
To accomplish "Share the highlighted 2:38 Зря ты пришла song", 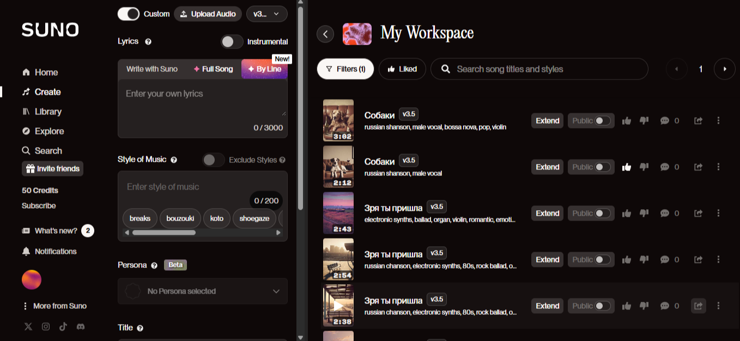I will click(698, 306).
